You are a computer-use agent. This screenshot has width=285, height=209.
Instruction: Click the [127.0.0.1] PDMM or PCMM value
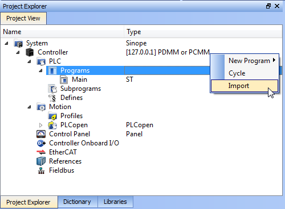pos(168,52)
